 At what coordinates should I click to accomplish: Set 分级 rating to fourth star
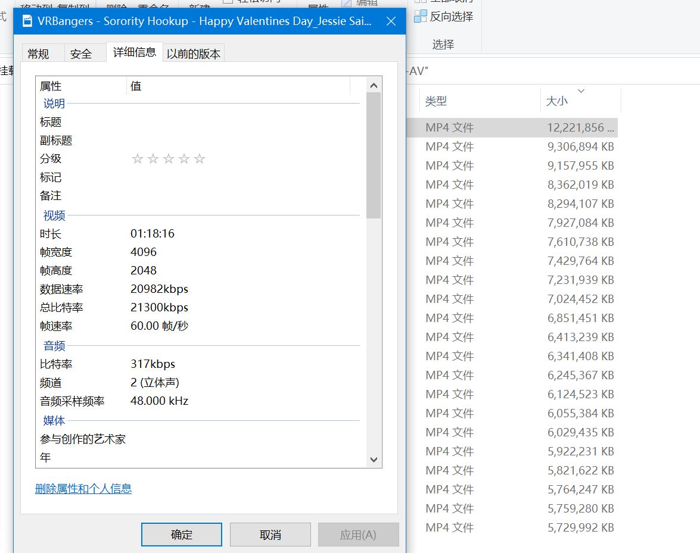[x=184, y=159]
